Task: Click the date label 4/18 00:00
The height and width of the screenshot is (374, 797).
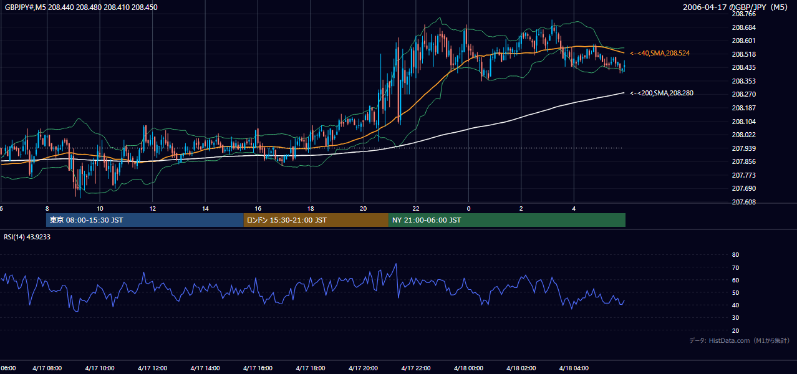Action: click(x=468, y=368)
